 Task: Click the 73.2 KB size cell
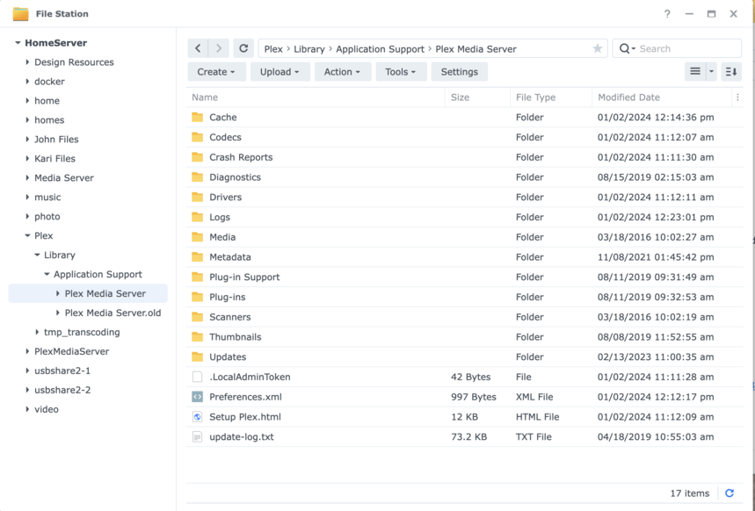click(x=469, y=437)
